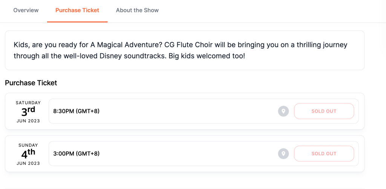Viewport: 386px width, 189px height.
Task: Switch to the Overview tab
Action: pyautogui.click(x=26, y=10)
